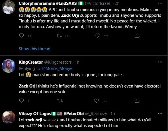Click the #PeterObi hashtag display name

point(74,114)
